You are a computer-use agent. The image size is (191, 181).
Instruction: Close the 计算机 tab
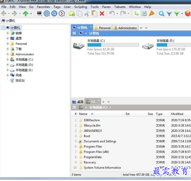pos(91,26)
